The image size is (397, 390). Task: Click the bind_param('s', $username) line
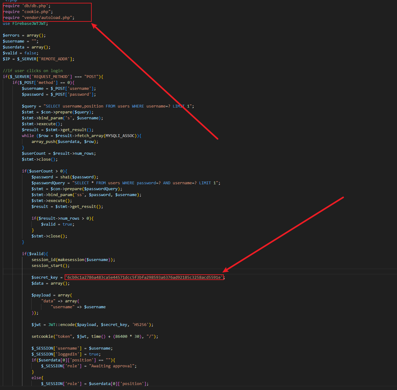[x=62, y=118]
